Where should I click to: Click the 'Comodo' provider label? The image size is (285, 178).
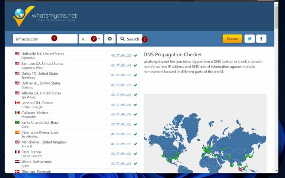(x=27, y=87)
